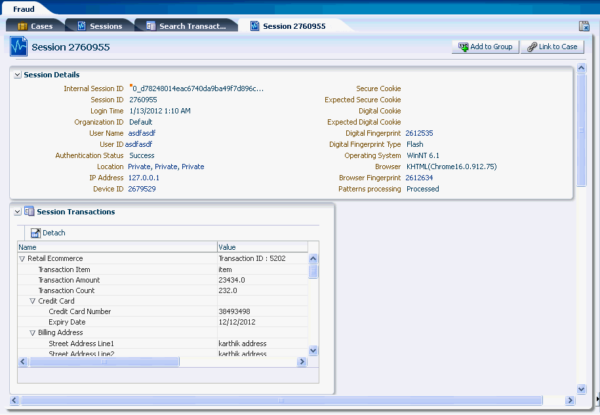Viewport: 600px width, 415px height.
Task: Select the Transaction Count row
Action: pos(163,290)
